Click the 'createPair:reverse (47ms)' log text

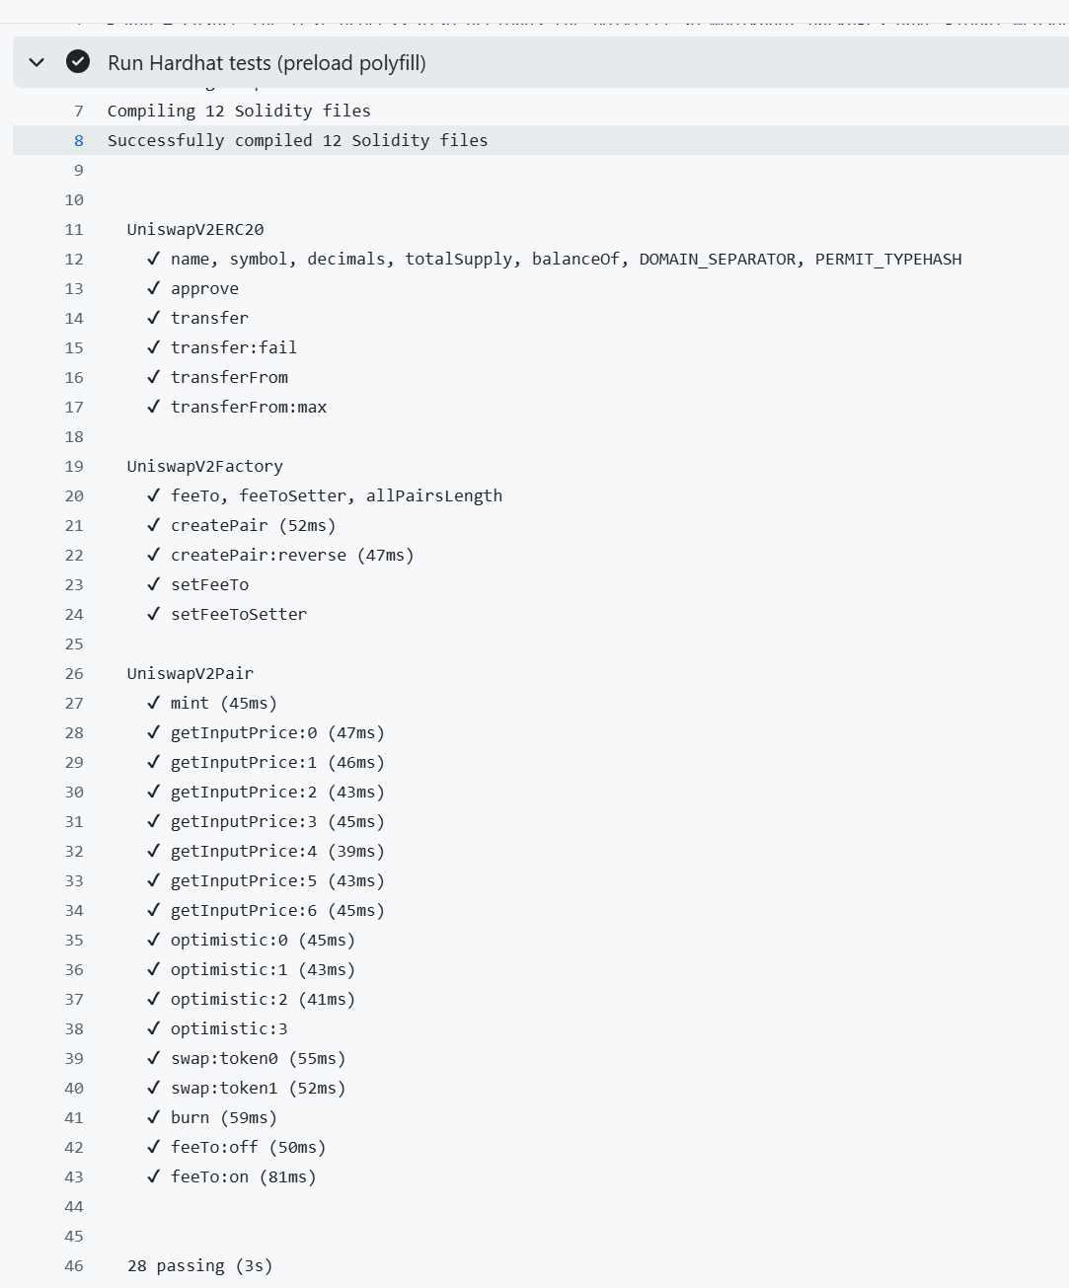click(x=292, y=555)
